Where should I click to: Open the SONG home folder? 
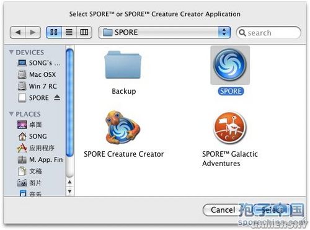(x=32, y=136)
